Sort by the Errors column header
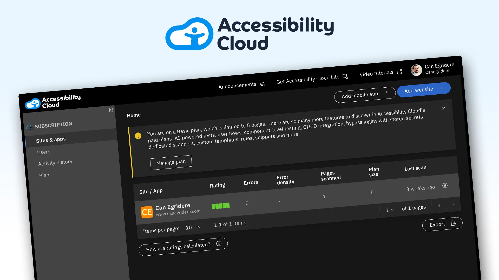 click(x=251, y=183)
